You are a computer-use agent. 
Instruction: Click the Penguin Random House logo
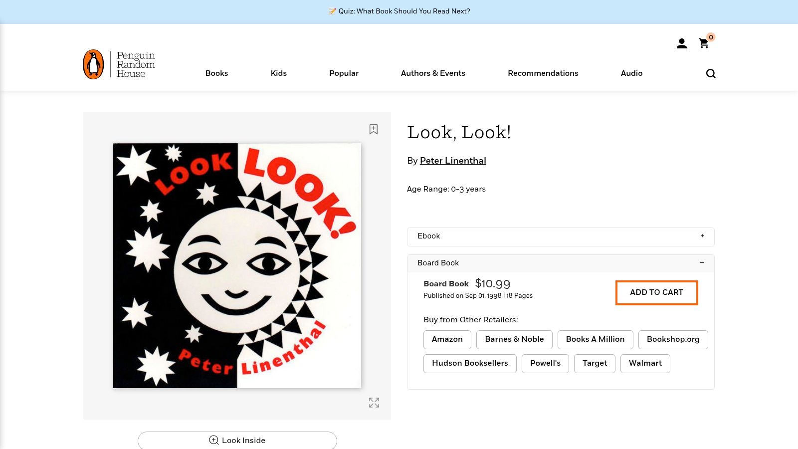[119, 64]
